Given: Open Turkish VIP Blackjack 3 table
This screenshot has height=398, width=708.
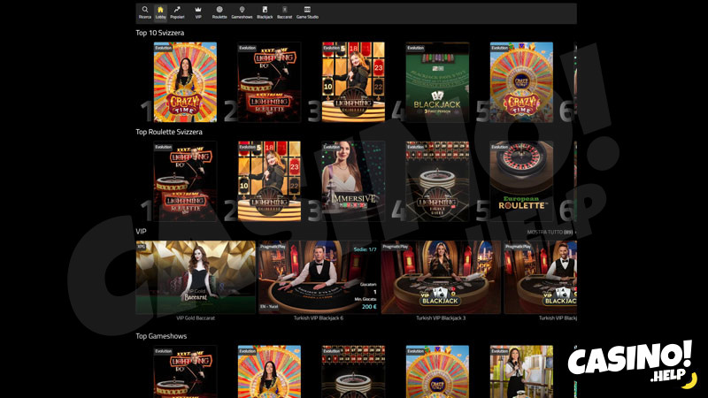Looking at the screenshot, I should click(x=440, y=277).
